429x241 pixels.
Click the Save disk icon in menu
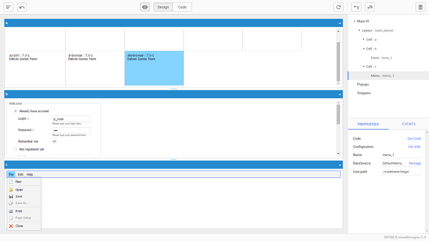click(x=11, y=196)
